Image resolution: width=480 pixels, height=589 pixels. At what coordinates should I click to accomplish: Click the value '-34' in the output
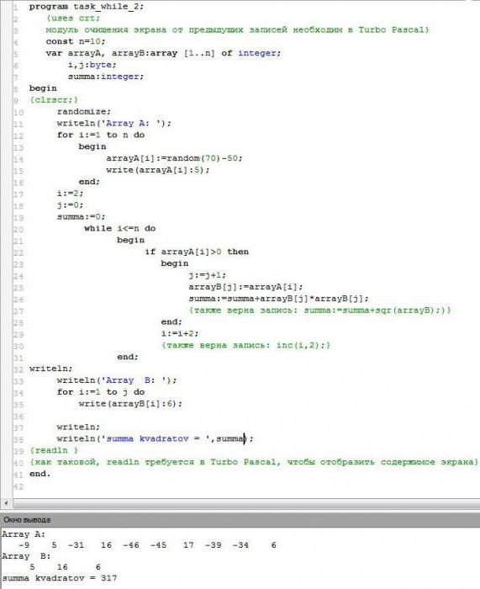(240, 545)
